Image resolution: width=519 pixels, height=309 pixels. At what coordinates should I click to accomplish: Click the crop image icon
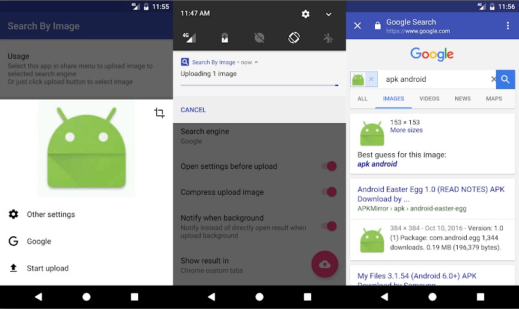tap(159, 113)
